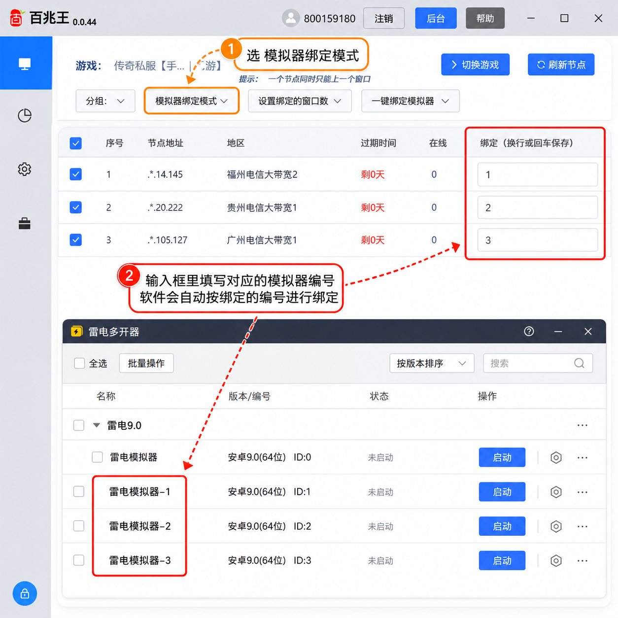Open settings hexagon icon for 雷电模拟器-2

(556, 526)
